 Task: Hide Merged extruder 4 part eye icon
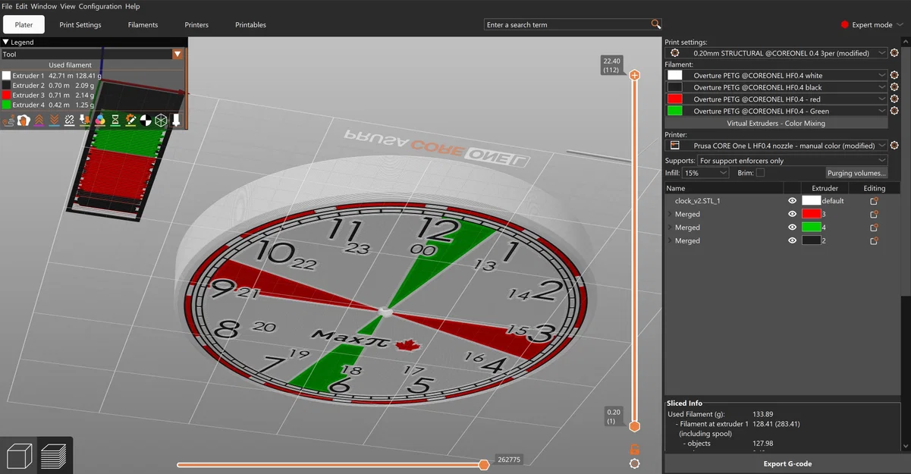click(792, 228)
